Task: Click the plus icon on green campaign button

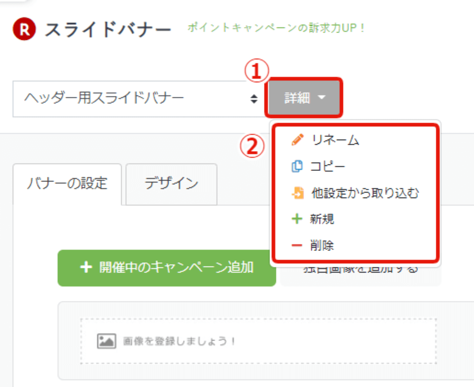Action: [86, 267]
